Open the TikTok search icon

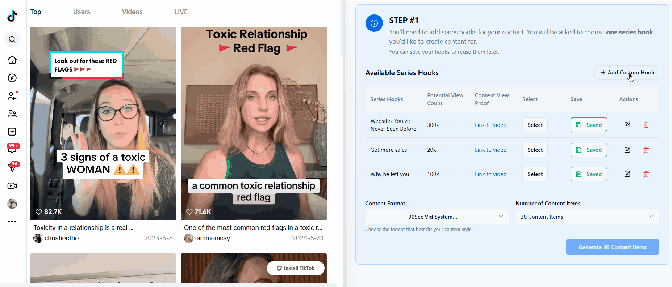12,39
